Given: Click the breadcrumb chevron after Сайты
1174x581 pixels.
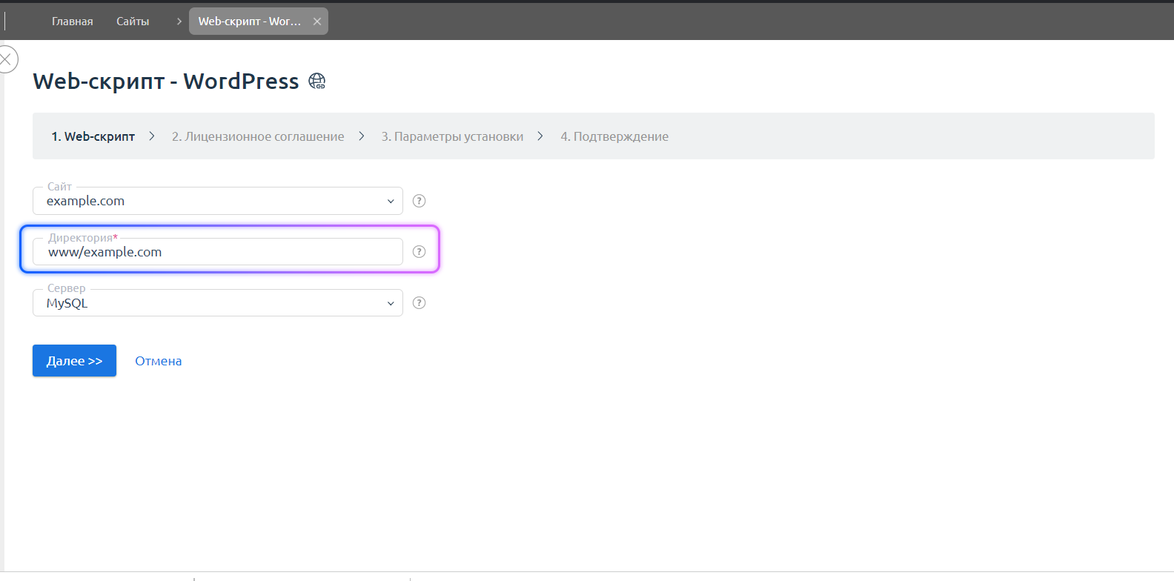Looking at the screenshot, I should pyautogui.click(x=179, y=21).
